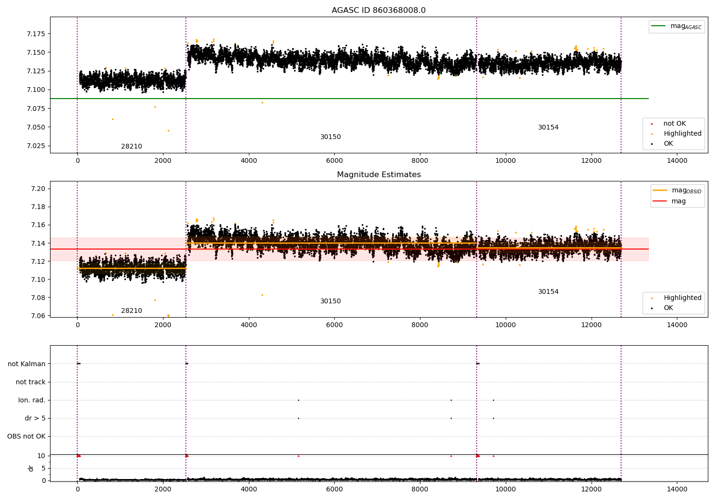
Task: Click the lowest orange outlier near 7.045 in top panel
Action: (x=168, y=130)
